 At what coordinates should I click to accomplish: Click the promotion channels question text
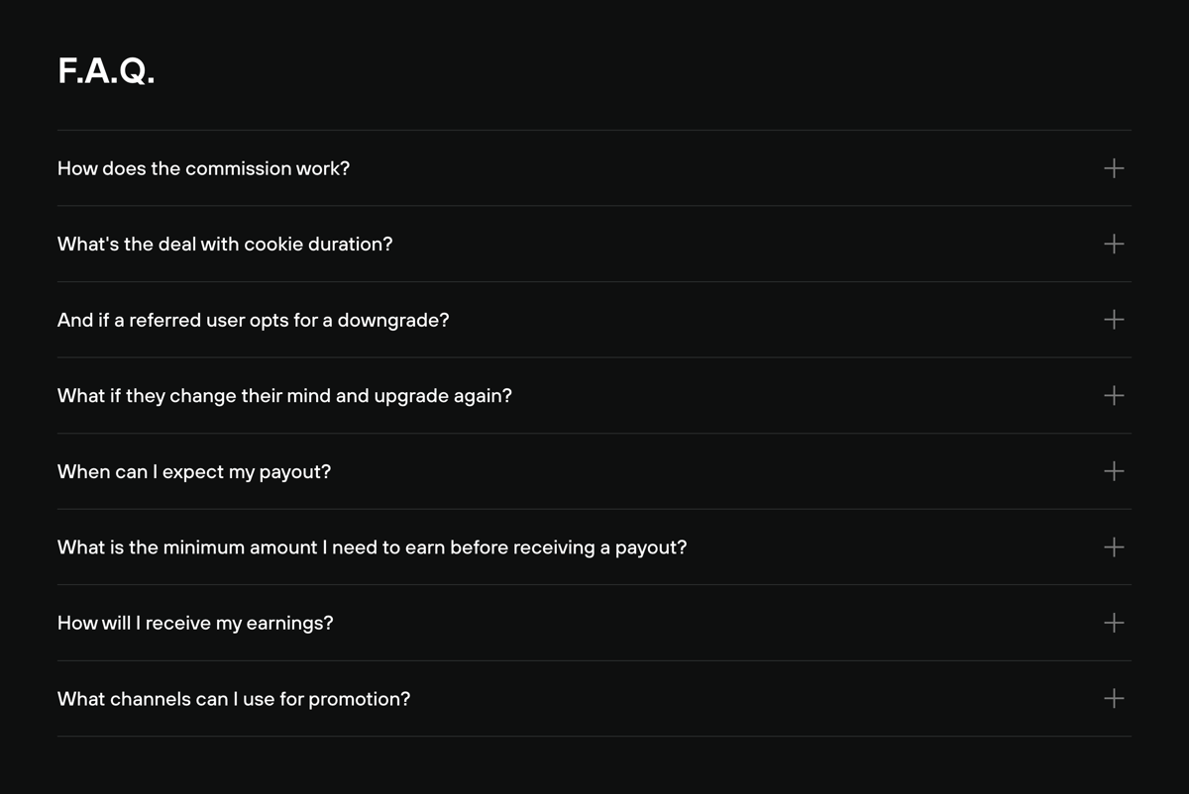click(234, 698)
